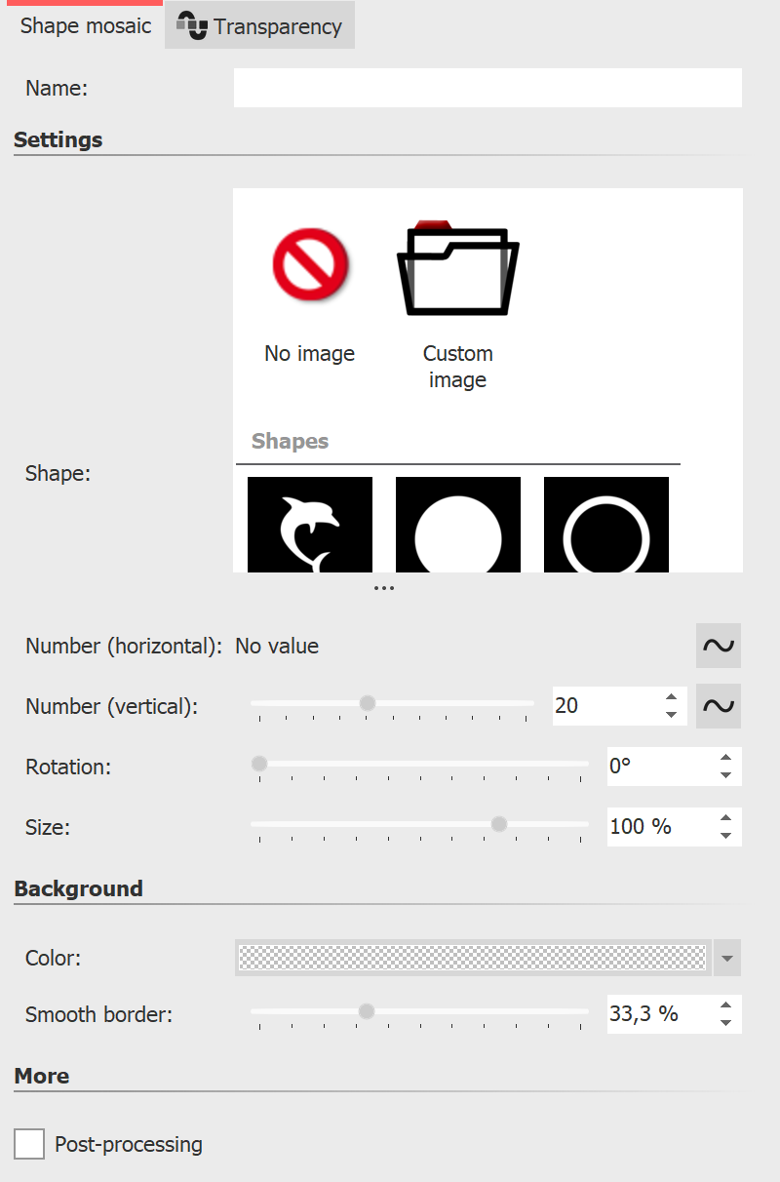The height and width of the screenshot is (1182, 780).
Task: Select the ring shape thumbnail
Action: pyautogui.click(x=605, y=524)
